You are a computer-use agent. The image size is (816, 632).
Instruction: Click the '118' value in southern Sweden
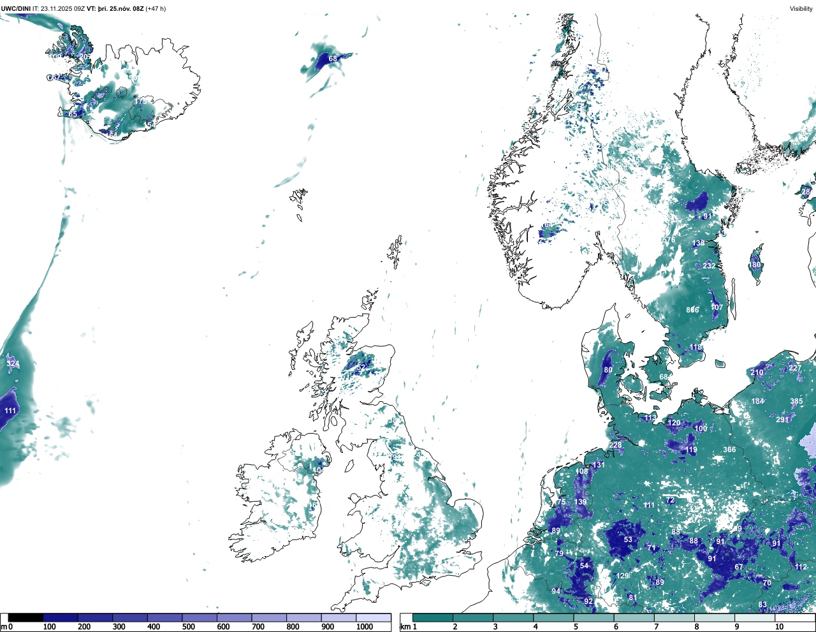coord(696,348)
